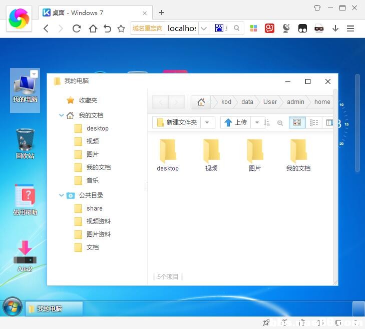Select the 视频 folder in main pane
The image size is (365, 329).
pyautogui.click(x=211, y=155)
